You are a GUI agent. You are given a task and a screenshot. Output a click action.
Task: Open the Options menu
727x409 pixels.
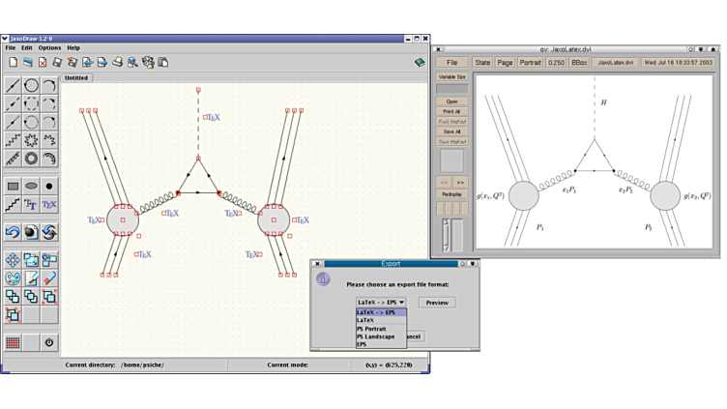click(49, 47)
